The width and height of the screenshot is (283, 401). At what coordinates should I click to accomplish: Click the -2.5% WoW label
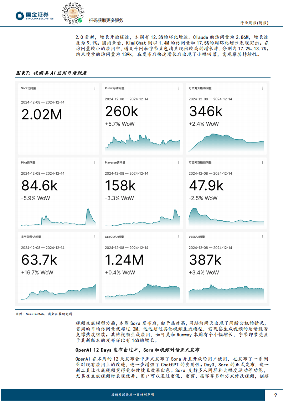(203, 198)
